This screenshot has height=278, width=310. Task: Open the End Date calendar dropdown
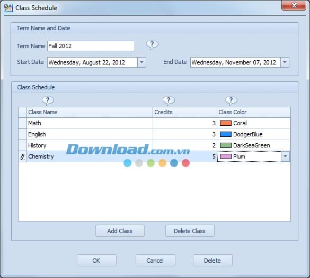pos(285,62)
